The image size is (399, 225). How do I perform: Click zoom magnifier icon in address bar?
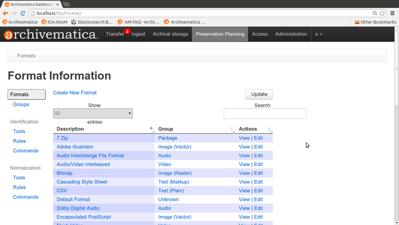375,13
